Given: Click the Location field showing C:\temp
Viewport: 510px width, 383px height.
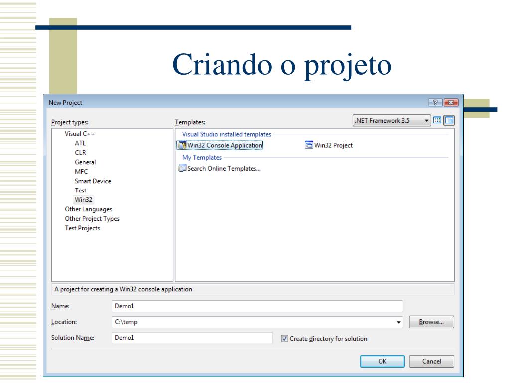Looking at the screenshot, I should [x=257, y=322].
